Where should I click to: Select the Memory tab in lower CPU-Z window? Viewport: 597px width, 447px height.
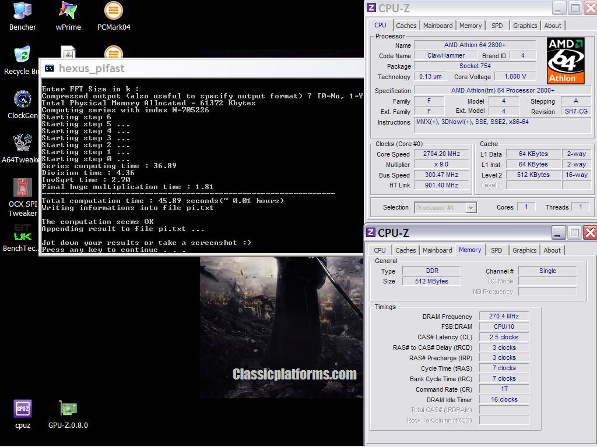(x=470, y=250)
